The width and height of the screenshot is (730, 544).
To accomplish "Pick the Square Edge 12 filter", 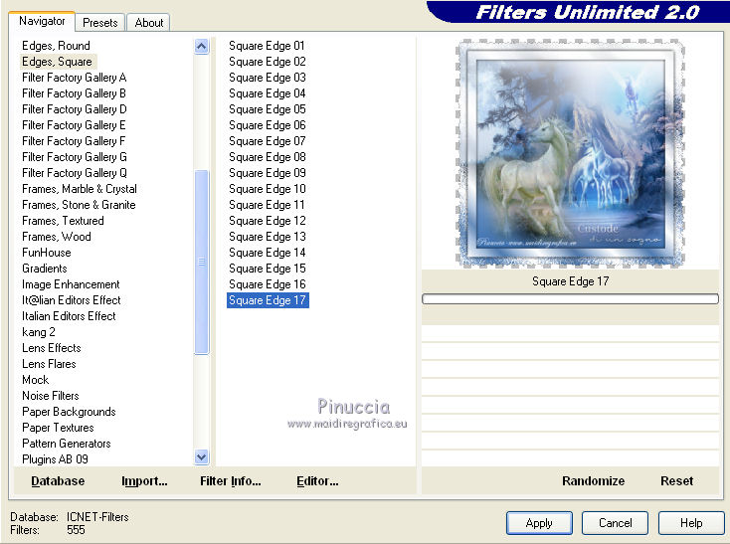I will pyautogui.click(x=268, y=220).
